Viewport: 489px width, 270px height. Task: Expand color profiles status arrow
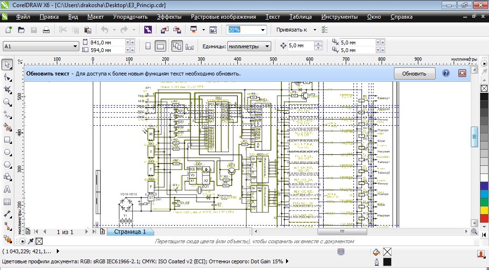287,261
